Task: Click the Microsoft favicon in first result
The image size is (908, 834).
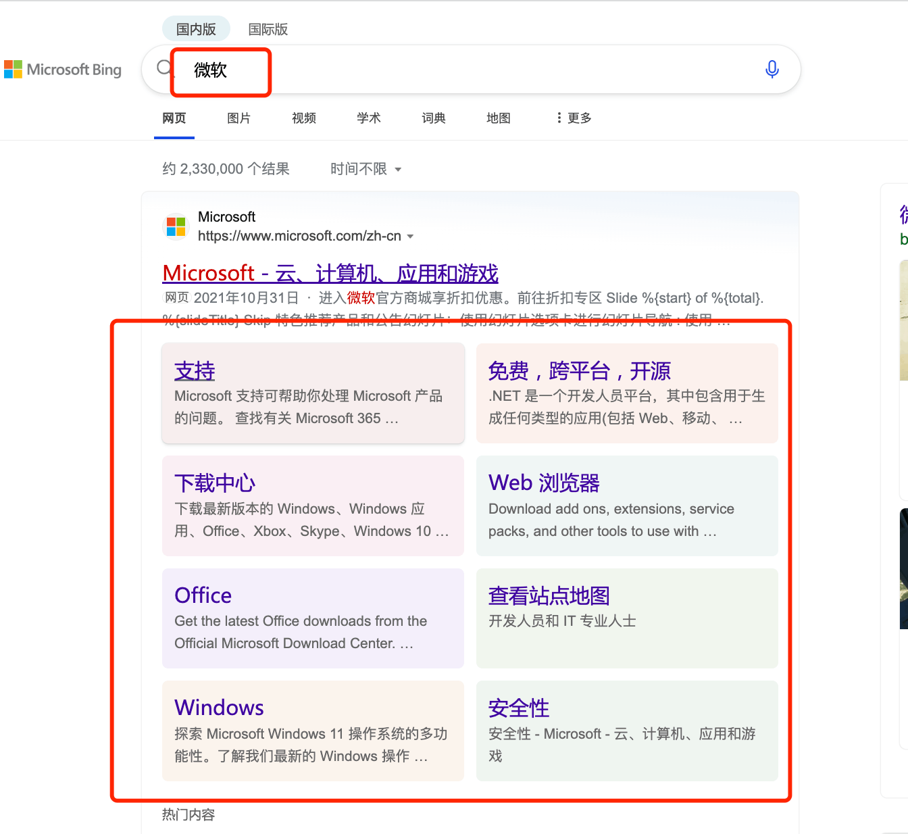Action: [x=176, y=226]
